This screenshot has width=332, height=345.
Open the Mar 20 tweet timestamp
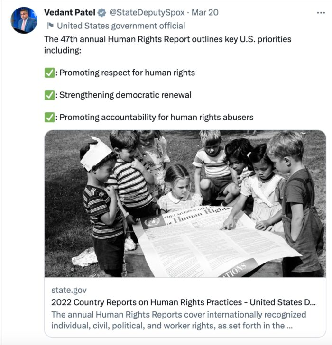click(x=205, y=12)
